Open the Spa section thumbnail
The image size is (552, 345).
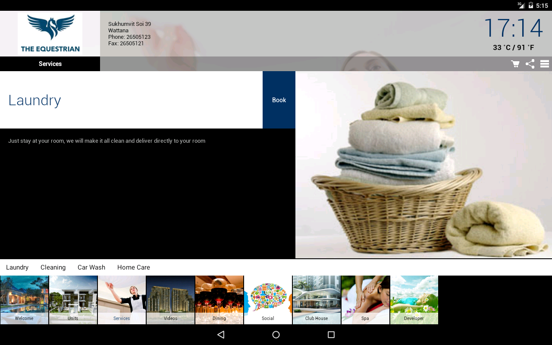click(365, 300)
